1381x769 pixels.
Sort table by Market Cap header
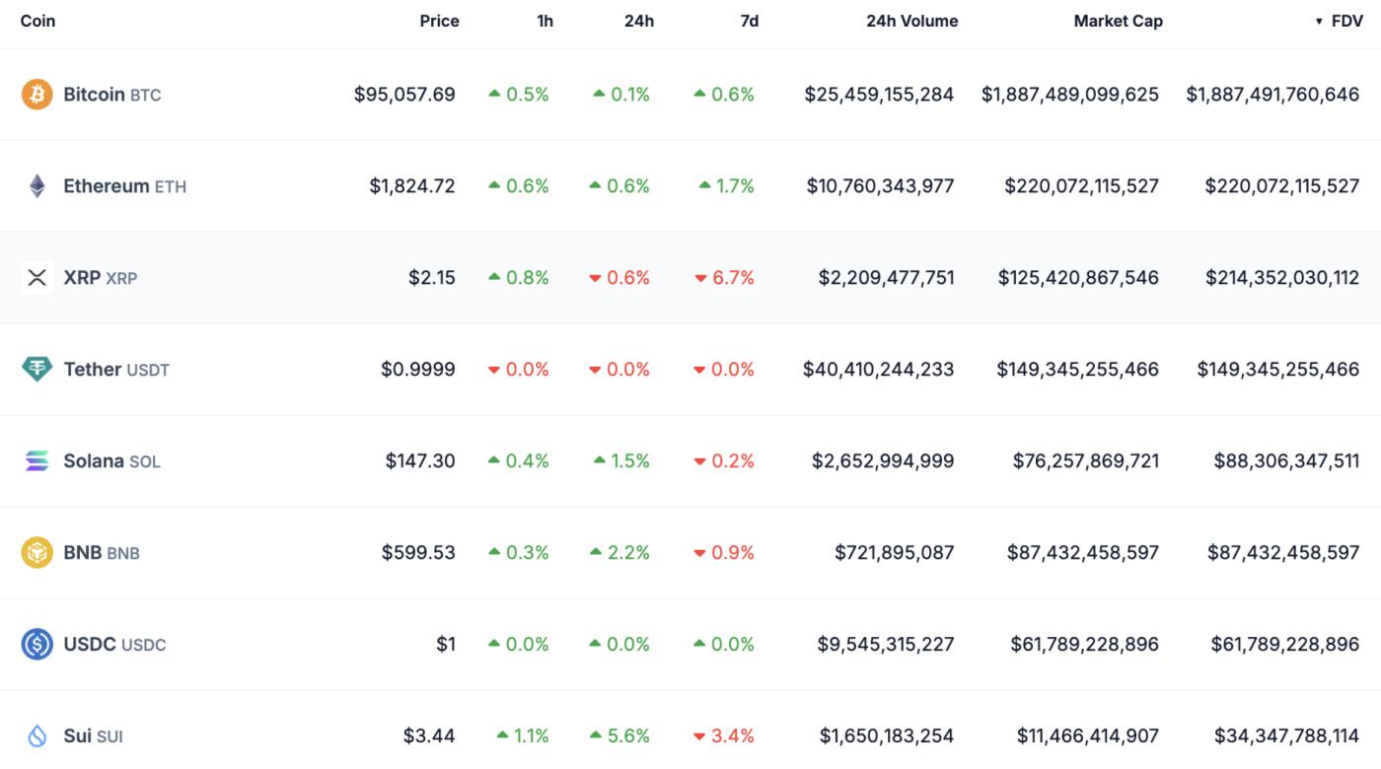[1118, 21]
